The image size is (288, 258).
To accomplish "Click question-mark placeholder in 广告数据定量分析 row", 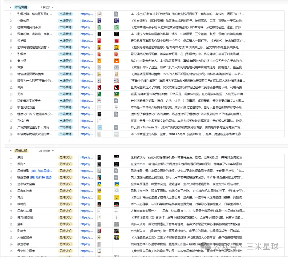I will click(116, 128).
